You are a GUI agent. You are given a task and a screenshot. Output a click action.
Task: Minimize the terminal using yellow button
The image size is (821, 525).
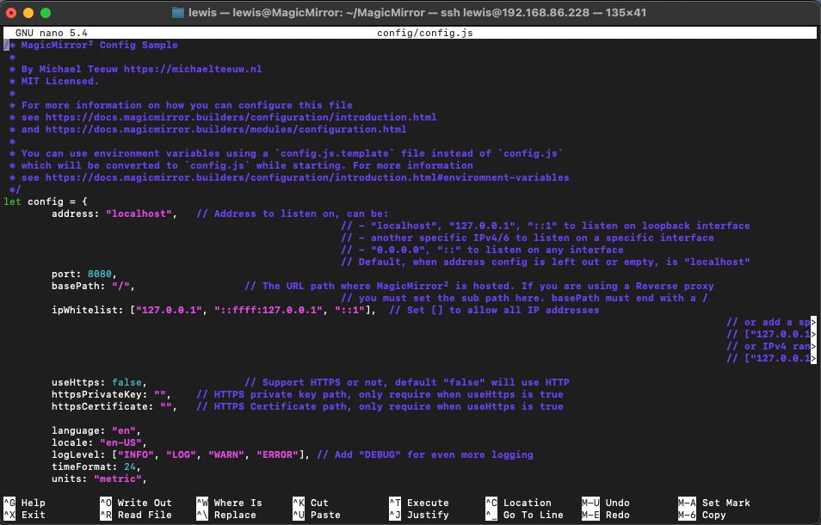(28, 13)
